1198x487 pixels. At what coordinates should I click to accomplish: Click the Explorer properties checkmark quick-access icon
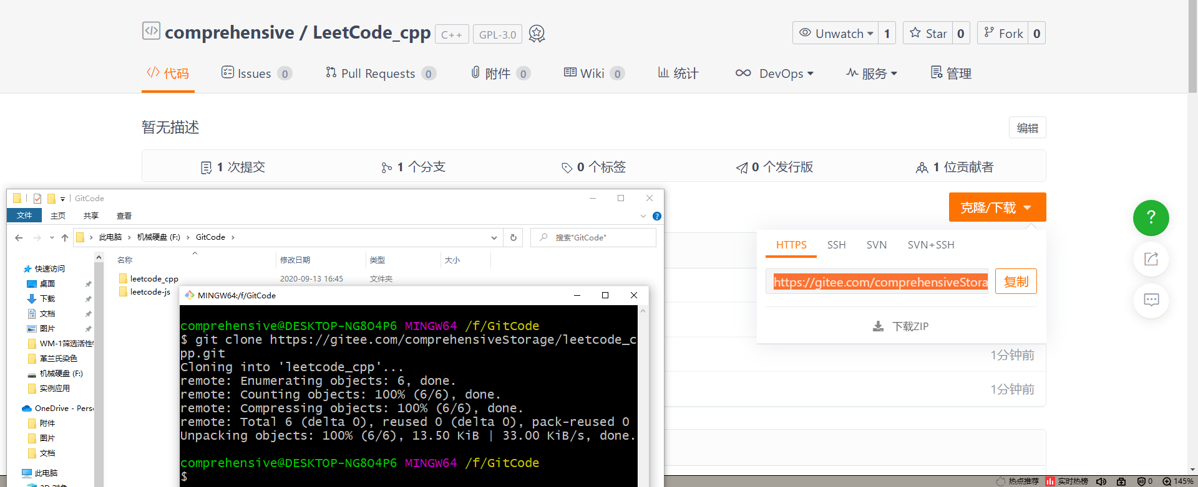coord(37,199)
